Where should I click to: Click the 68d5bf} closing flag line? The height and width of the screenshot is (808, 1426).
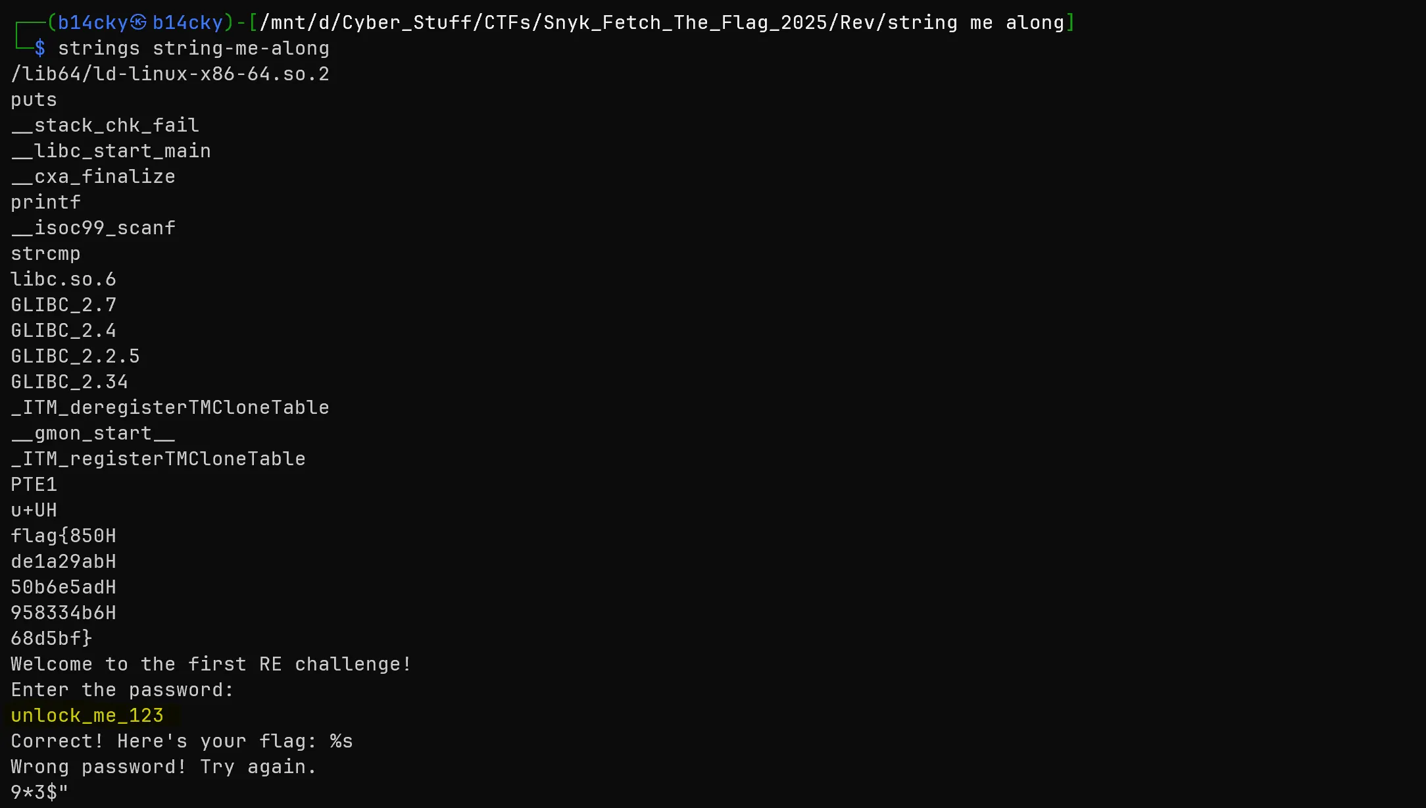tap(51, 638)
